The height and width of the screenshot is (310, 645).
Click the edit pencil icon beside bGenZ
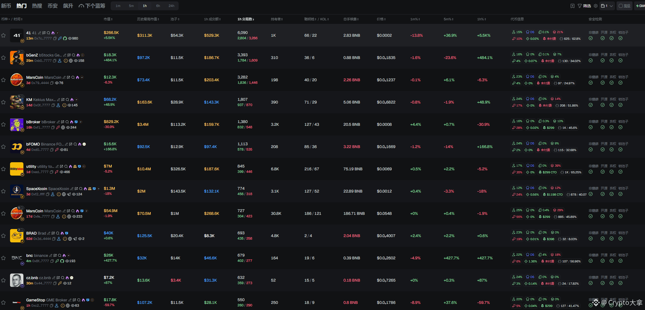[65, 55]
